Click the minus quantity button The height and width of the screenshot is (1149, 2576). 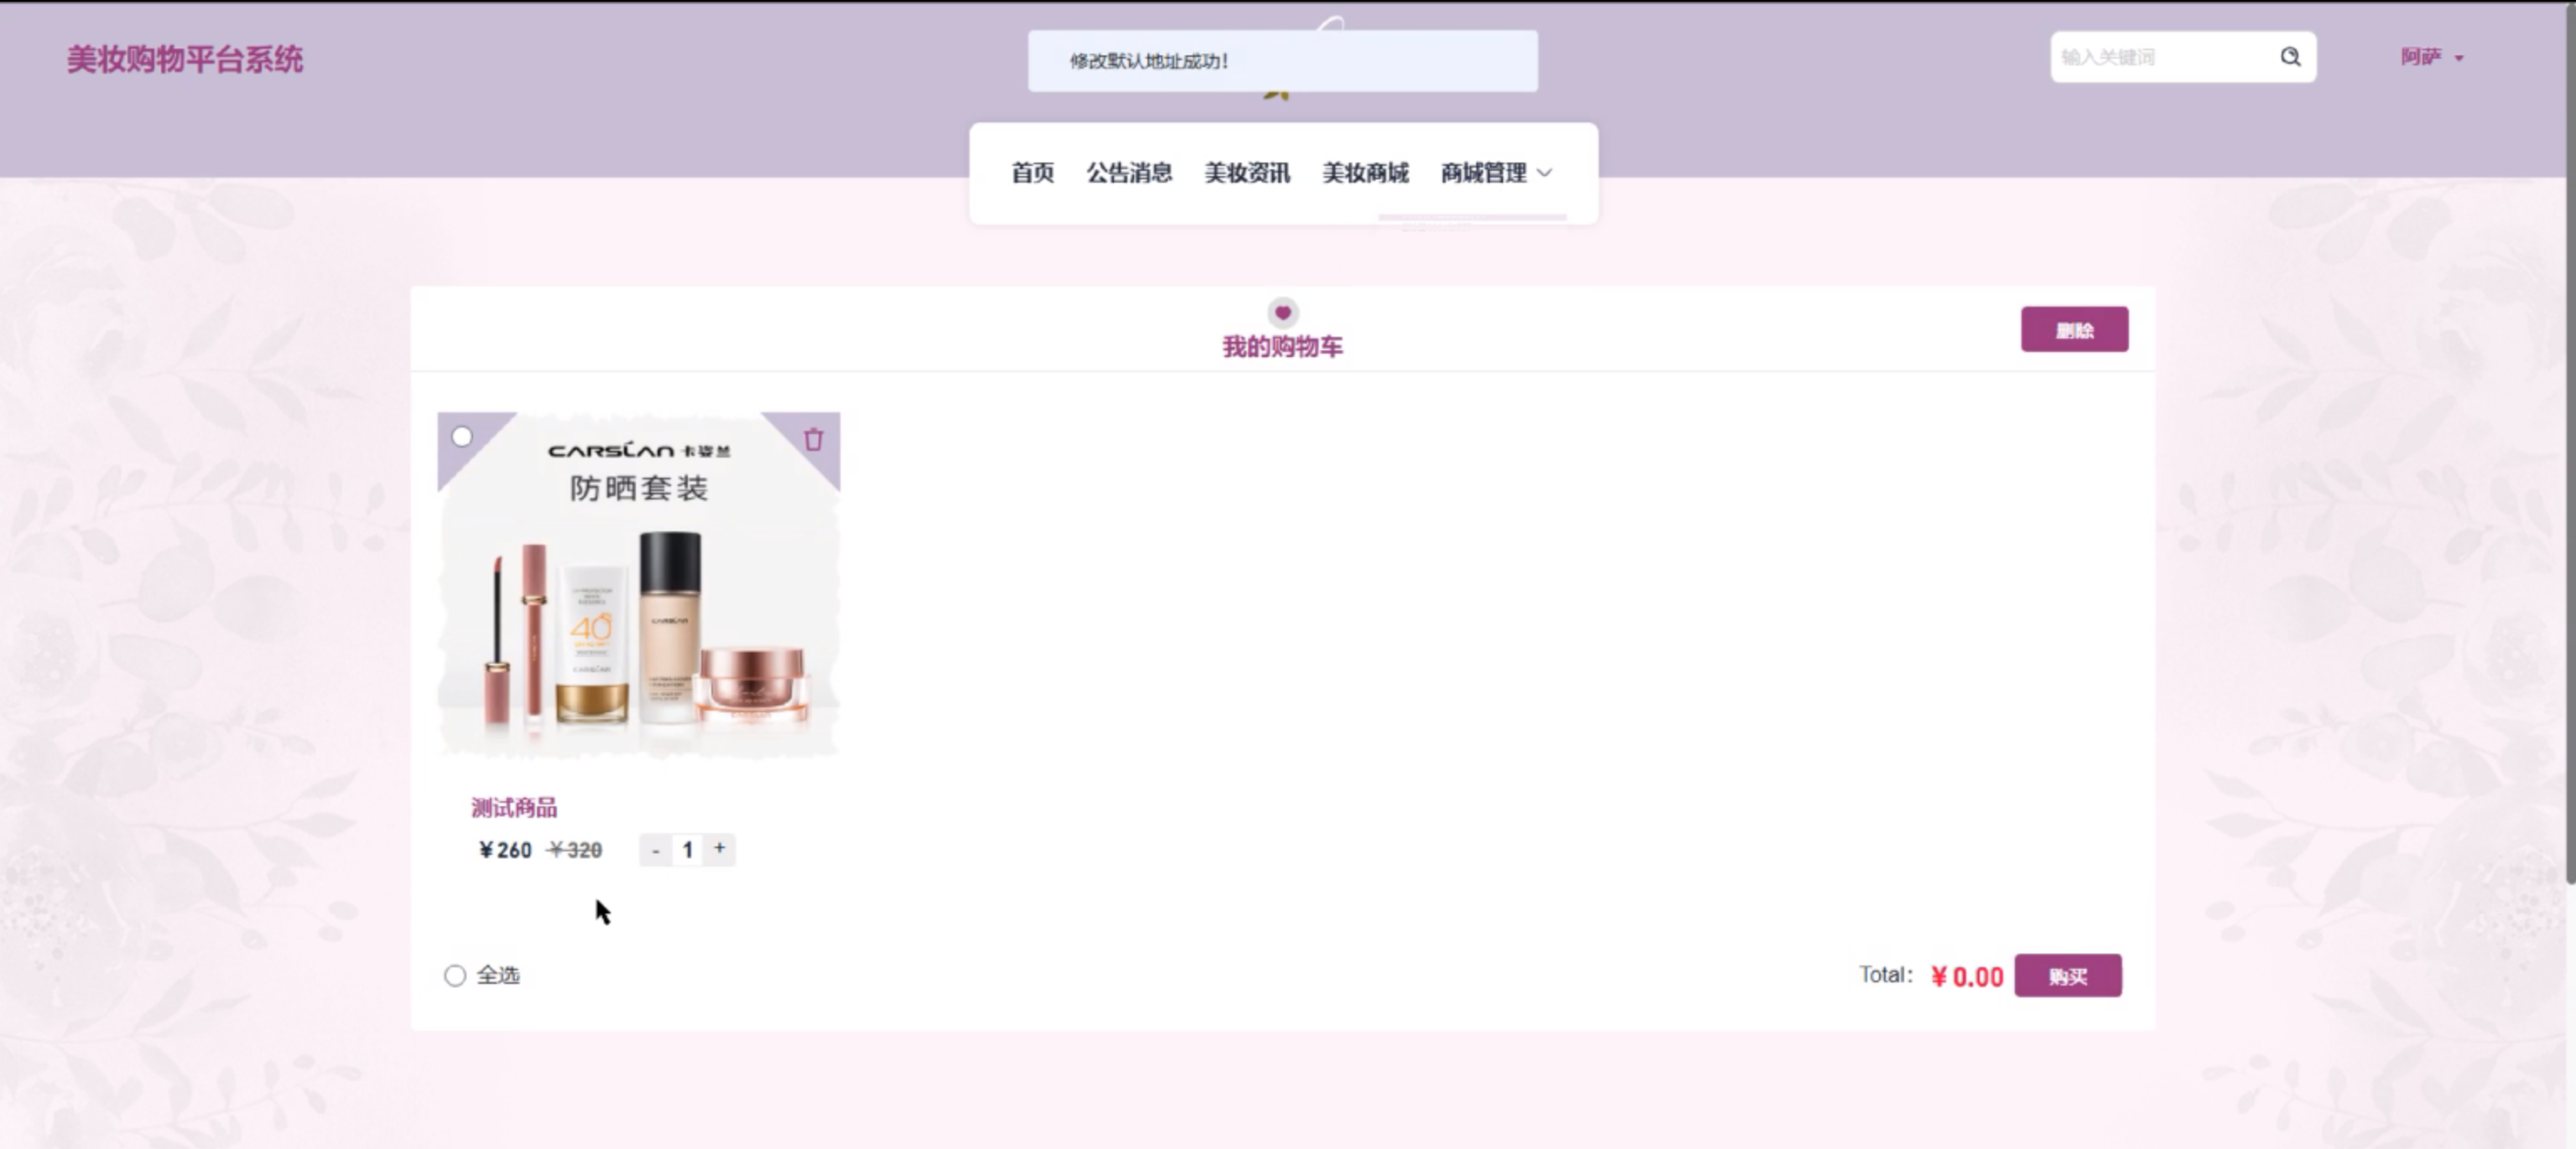(655, 851)
